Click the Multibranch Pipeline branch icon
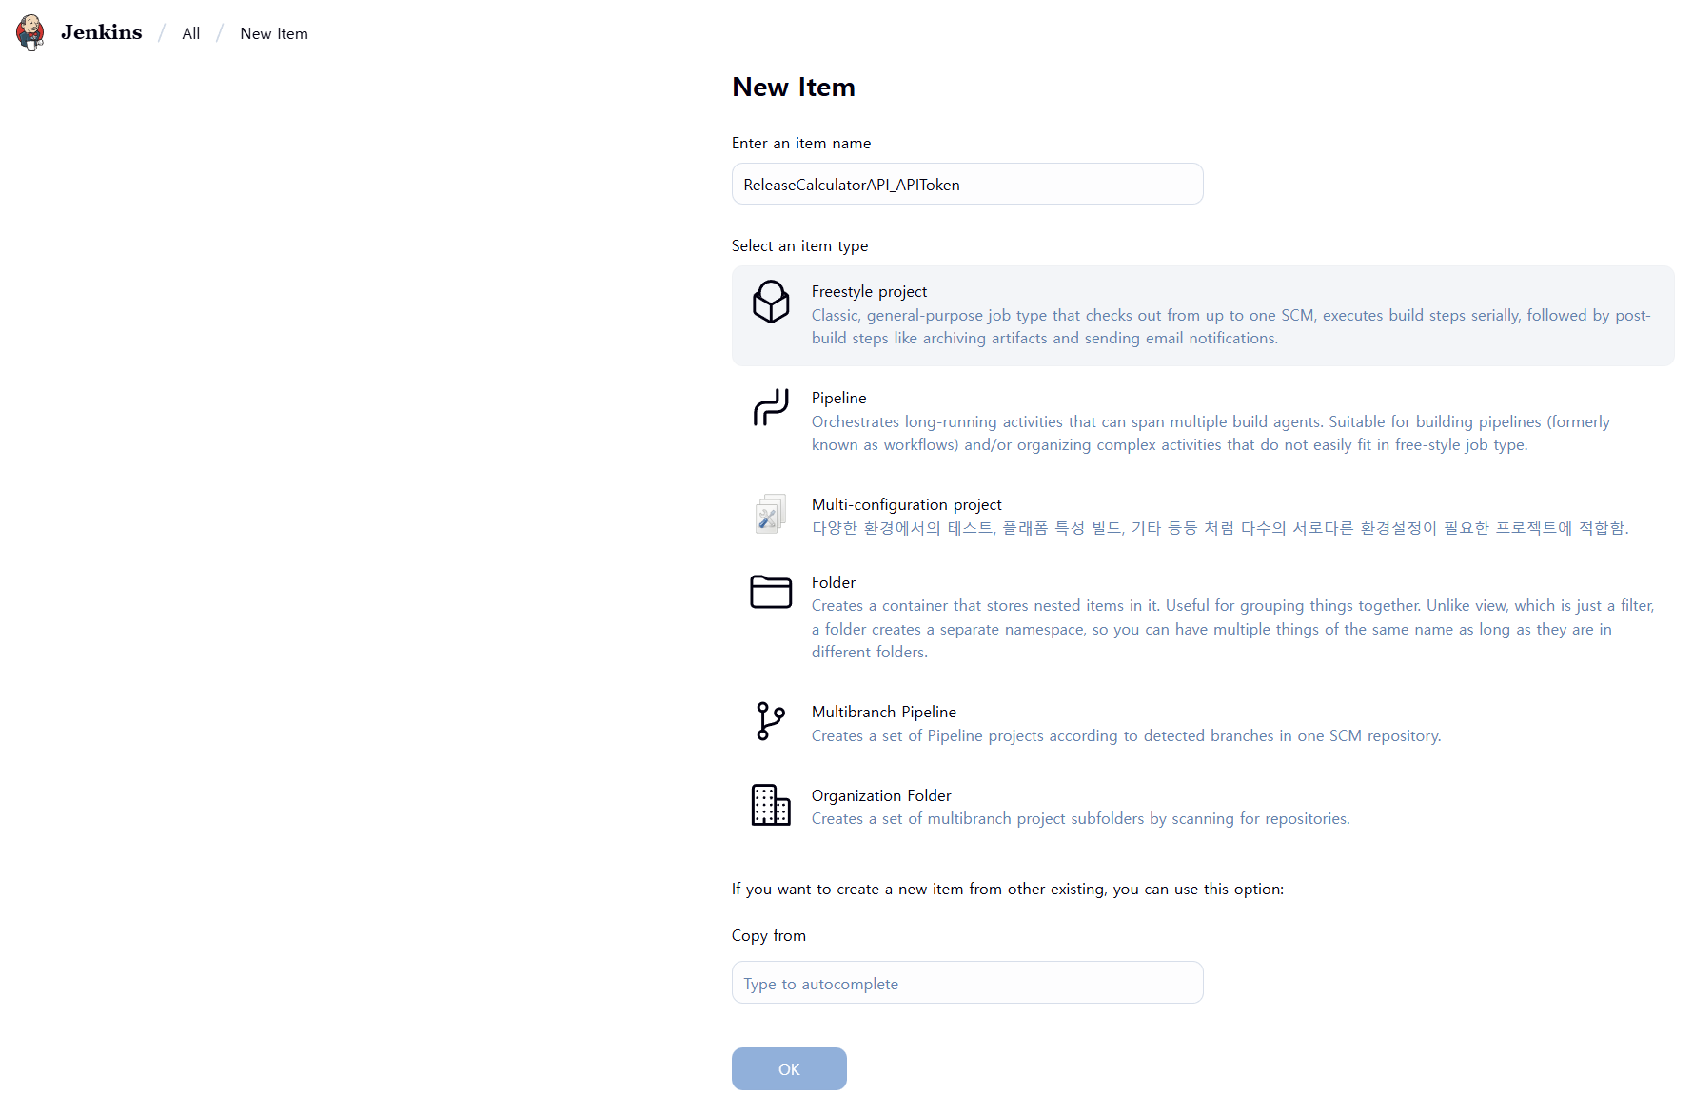This screenshot has width=1693, height=1095. (x=771, y=721)
